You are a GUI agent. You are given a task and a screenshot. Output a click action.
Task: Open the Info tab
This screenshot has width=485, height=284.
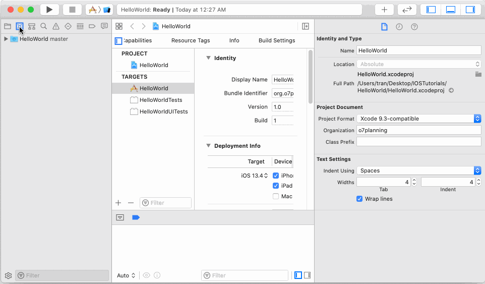point(234,40)
